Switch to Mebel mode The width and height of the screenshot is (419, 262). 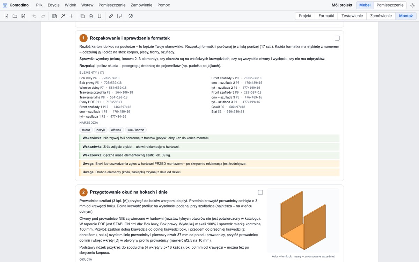(365, 5)
